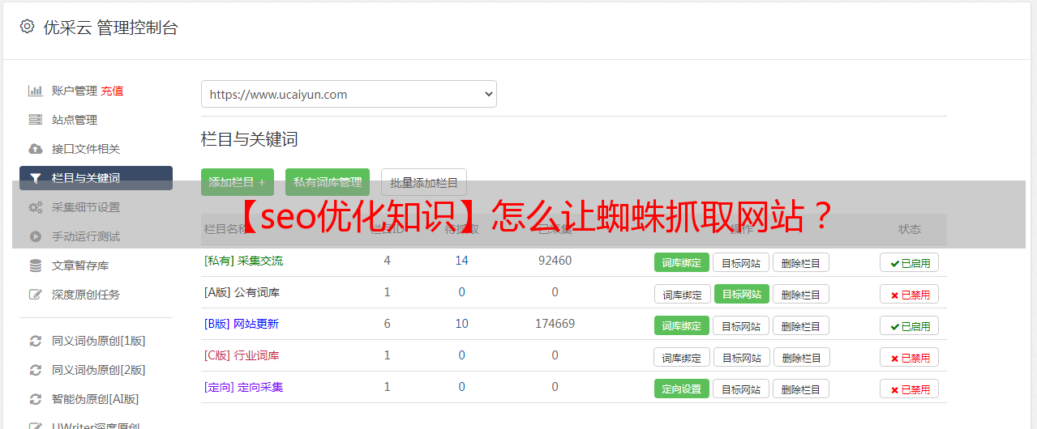Open 智能伪原创[AI版] in the sidebar
1037x429 pixels.
(x=96, y=399)
